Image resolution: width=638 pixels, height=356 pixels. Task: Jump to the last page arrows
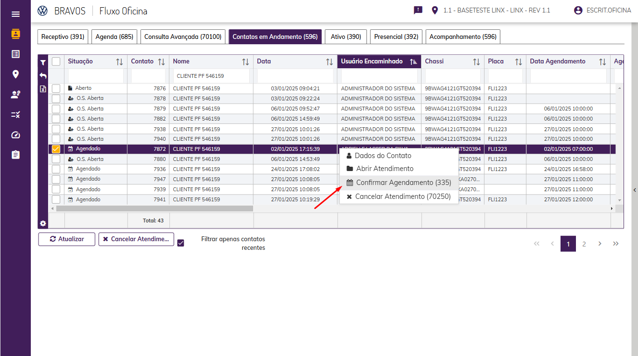click(x=616, y=244)
